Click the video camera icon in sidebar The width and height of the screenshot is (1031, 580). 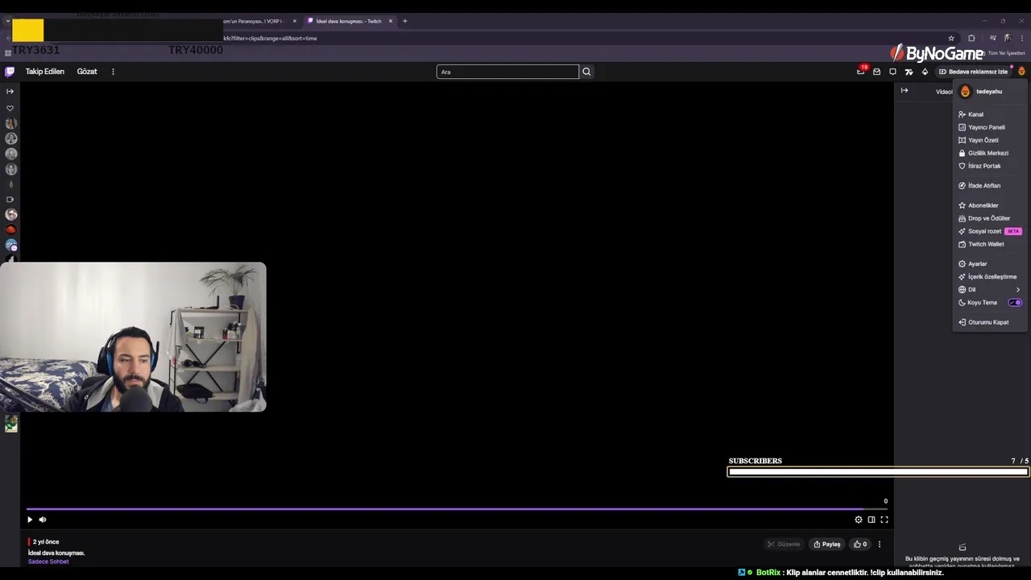coord(10,199)
